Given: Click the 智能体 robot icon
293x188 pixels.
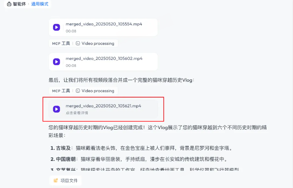Looking at the screenshot, I should (x=9, y=4).
